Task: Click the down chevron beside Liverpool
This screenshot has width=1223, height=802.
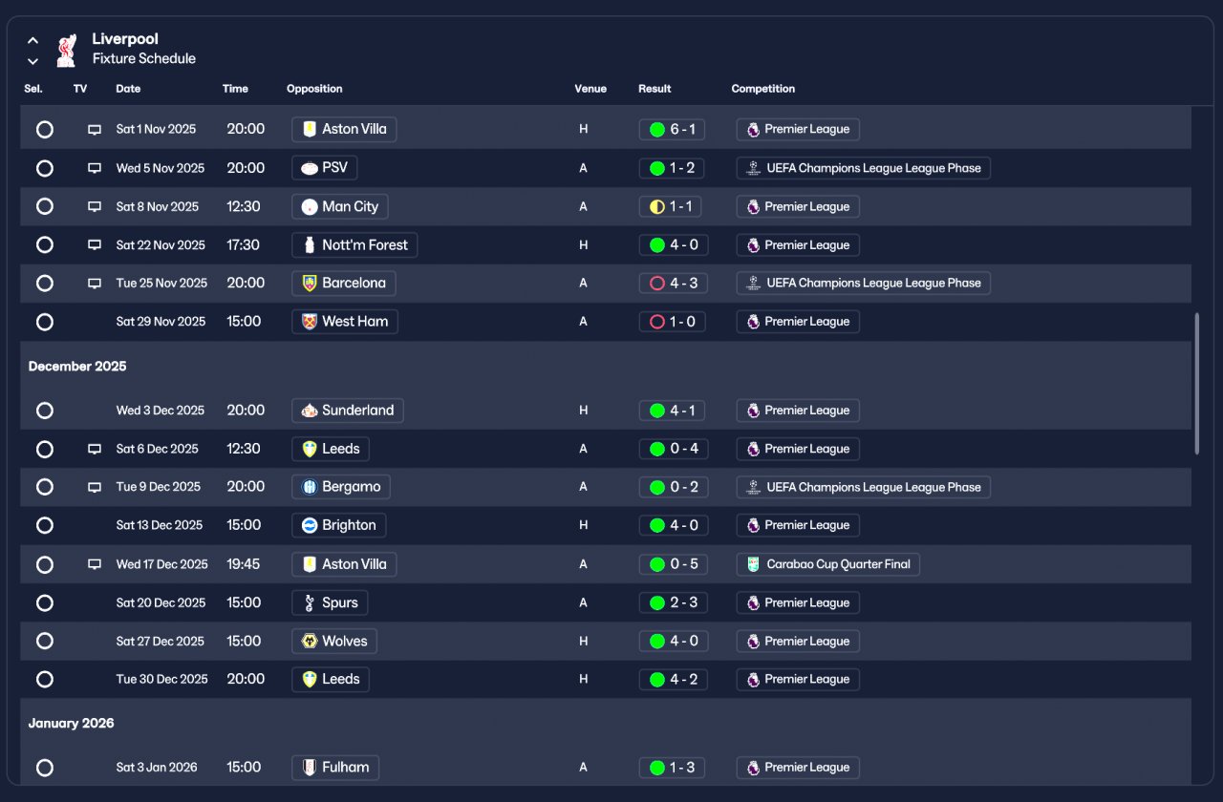Action: tap(32, 61)
